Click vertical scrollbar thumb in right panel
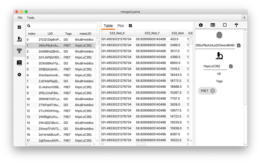The width and height of the screenshot is (261, 164). (x=245, y=68)
